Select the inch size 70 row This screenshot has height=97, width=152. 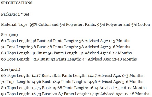(x=72, y=82)
